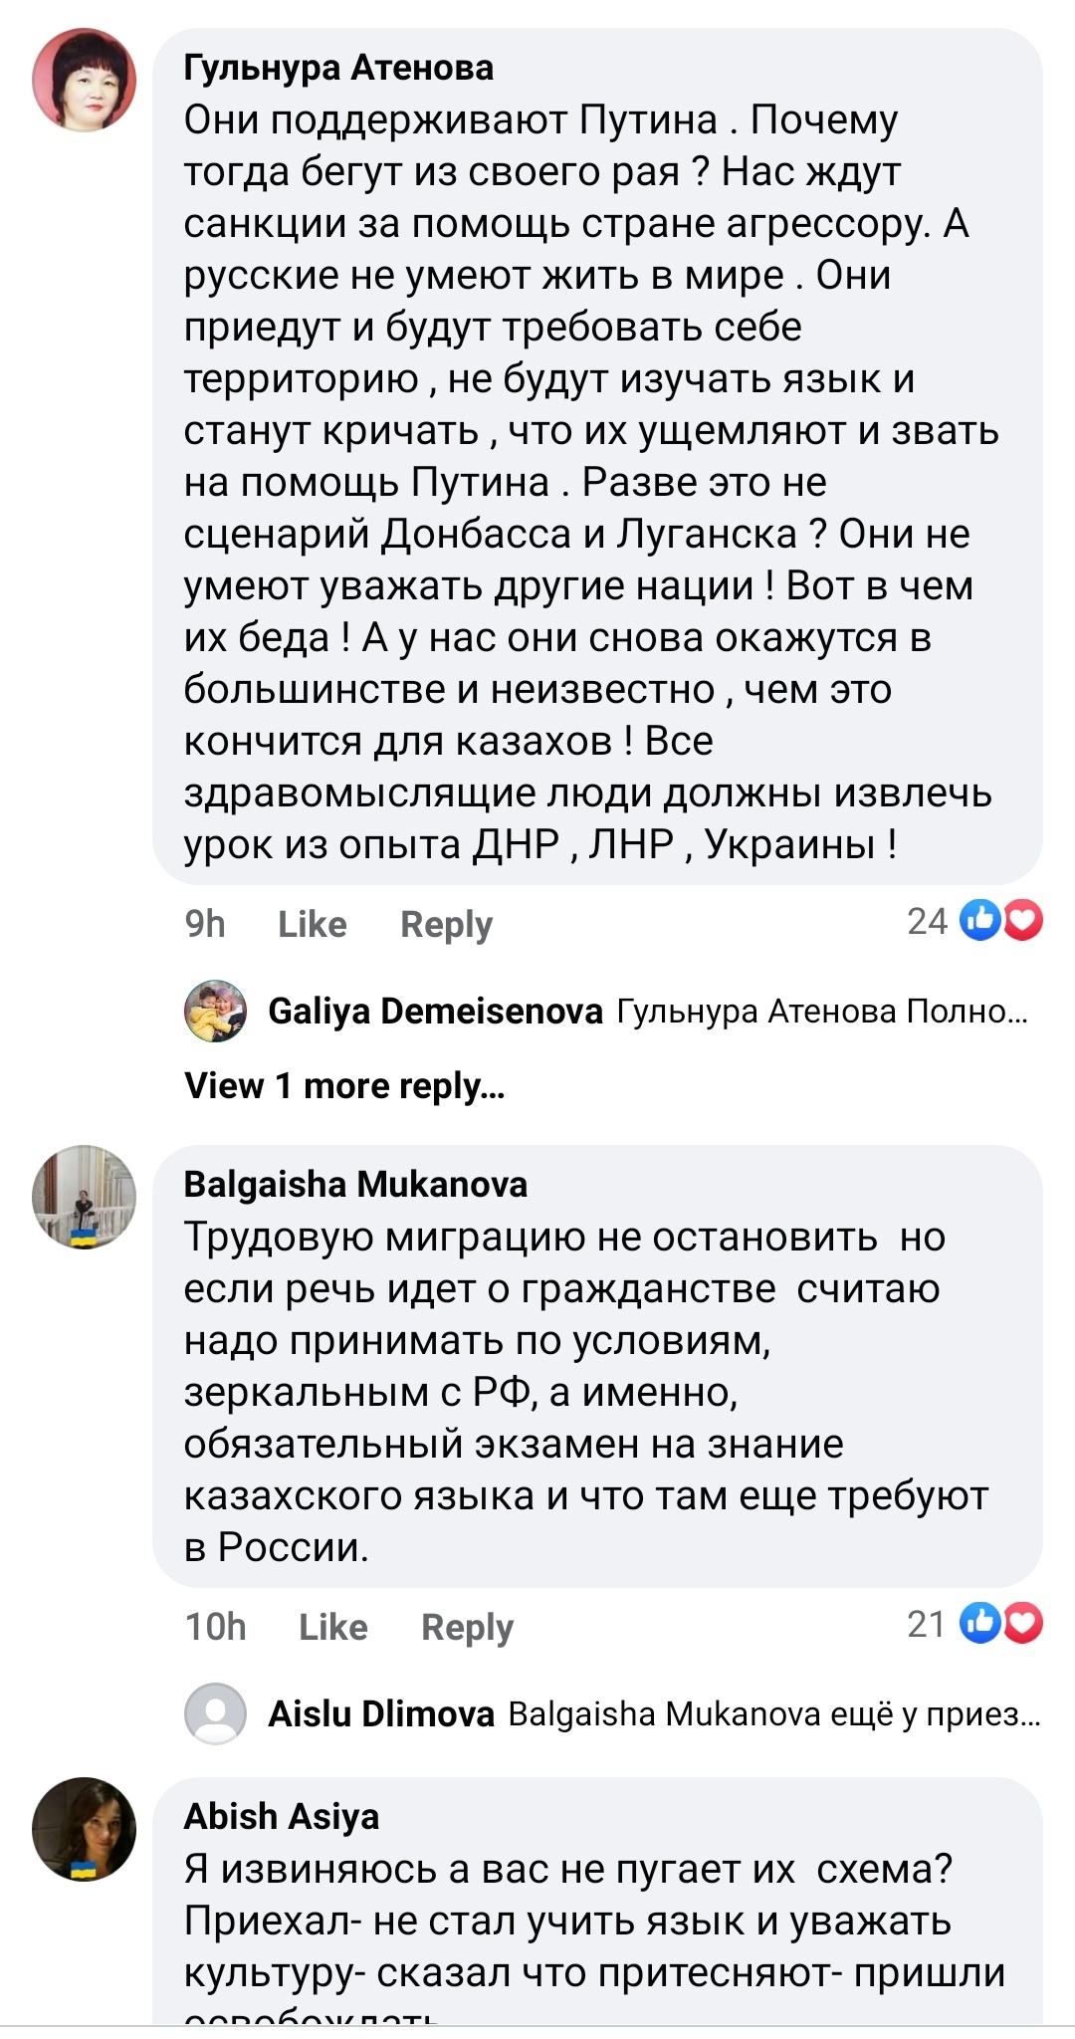
Task: Open Abish Asiya's name link
Action: 282,1816
